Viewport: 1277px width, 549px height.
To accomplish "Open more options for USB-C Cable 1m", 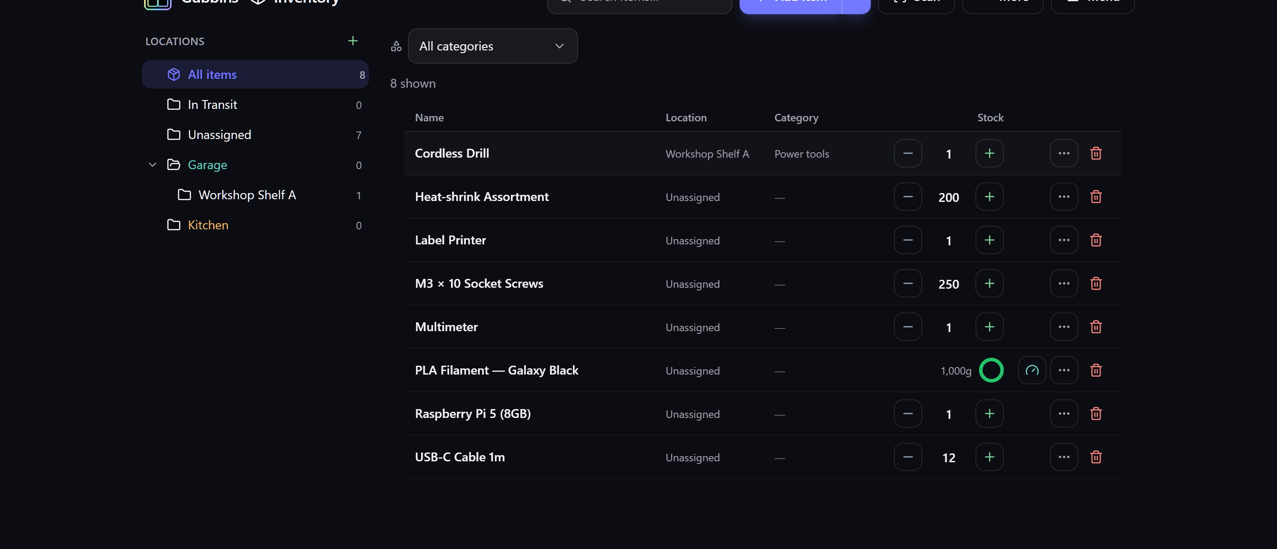I will pos(1063,457).
